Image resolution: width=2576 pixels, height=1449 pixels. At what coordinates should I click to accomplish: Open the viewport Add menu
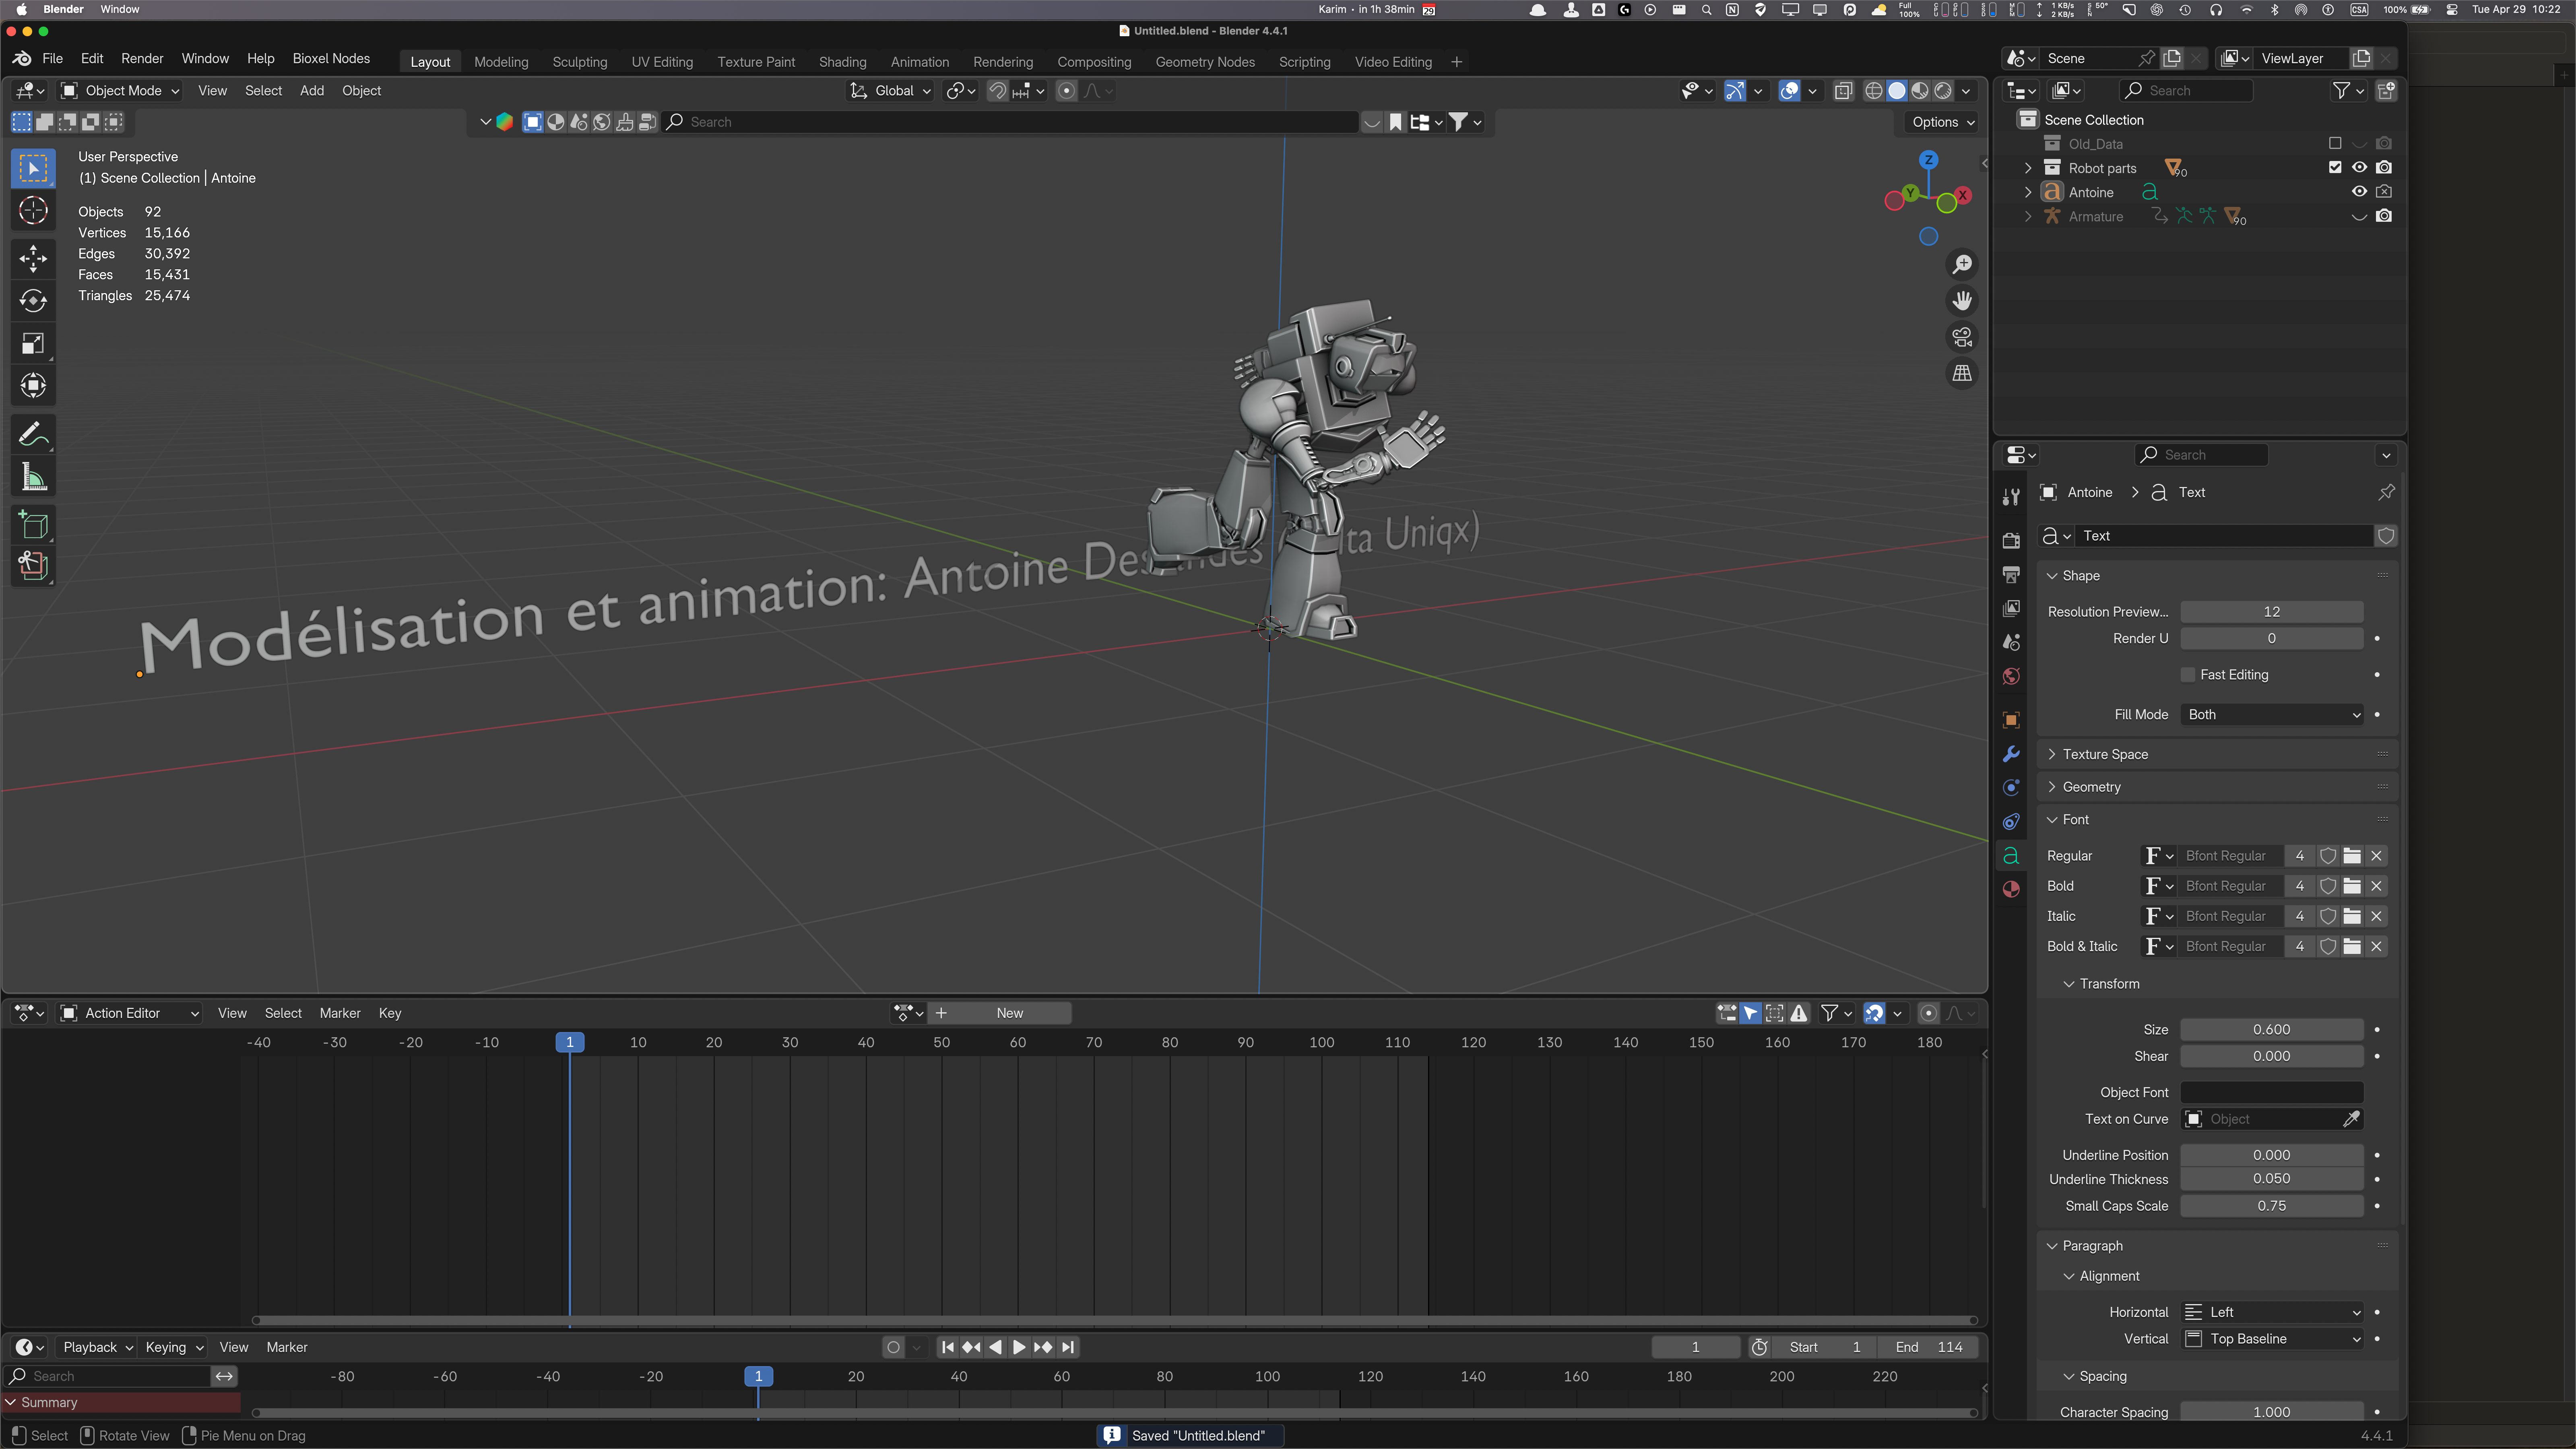click(x=312, y=91)
